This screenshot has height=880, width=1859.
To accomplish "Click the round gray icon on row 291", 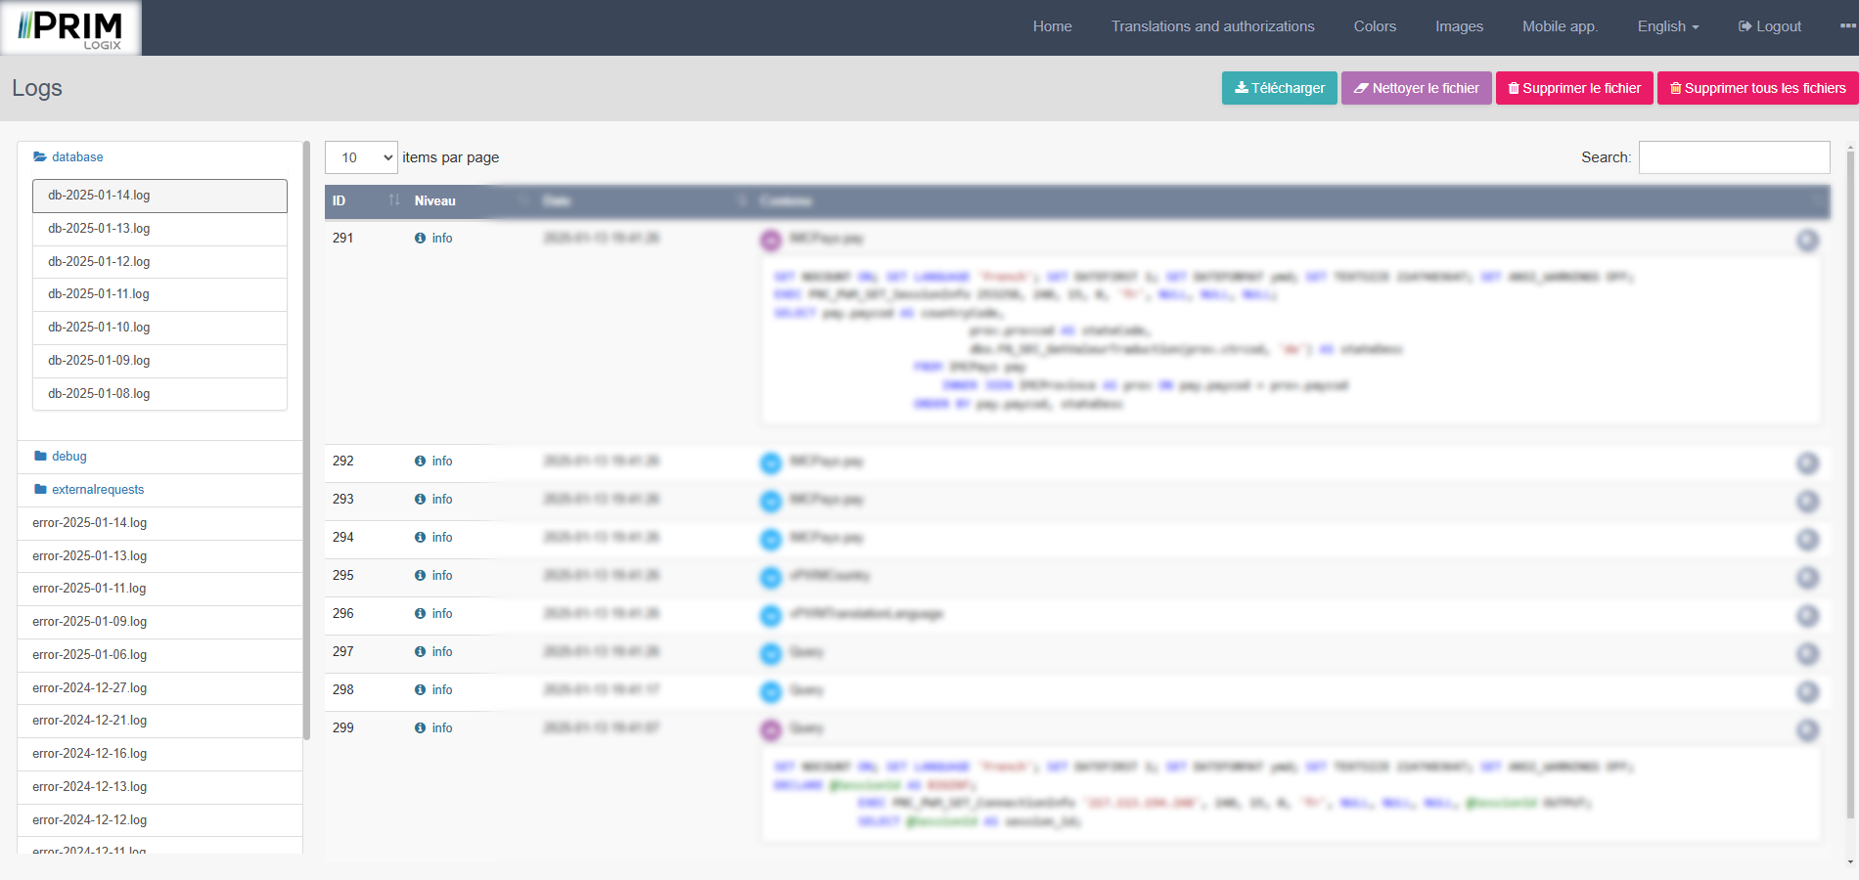I will click(x=1807, y=240).
